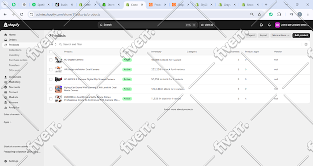313x166 pixels.
Task: Click the View as button
Action: (x=207, y=25)
